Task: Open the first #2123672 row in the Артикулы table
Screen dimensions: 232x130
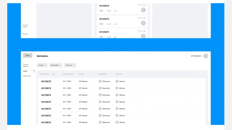Action: 122,81
